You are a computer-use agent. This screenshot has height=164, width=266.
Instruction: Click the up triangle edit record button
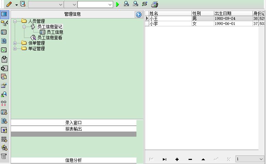tap(203, 159)
